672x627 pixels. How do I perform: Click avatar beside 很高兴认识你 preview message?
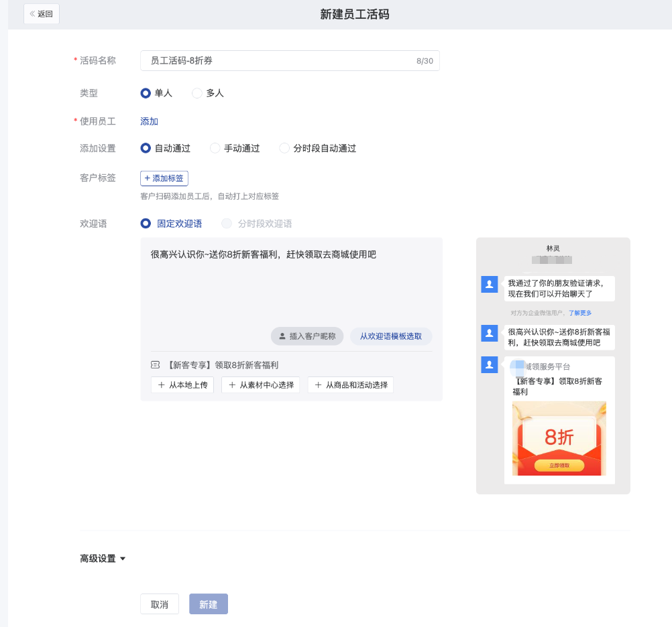[490, 333]
